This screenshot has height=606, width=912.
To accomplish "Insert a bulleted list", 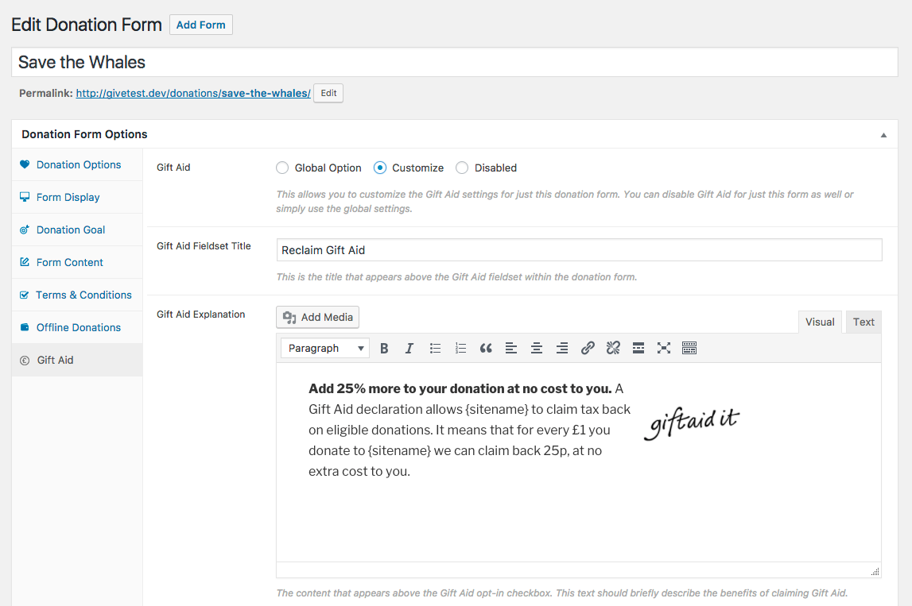I will (435, 348).
